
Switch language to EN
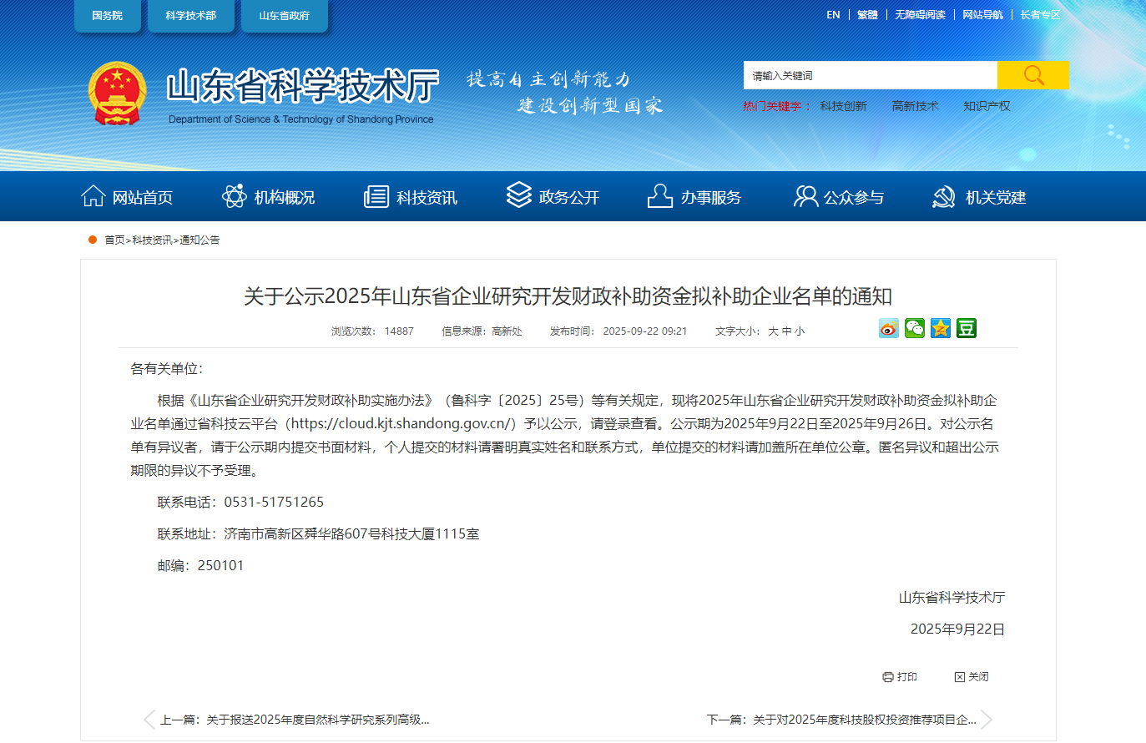pos(833,15)
